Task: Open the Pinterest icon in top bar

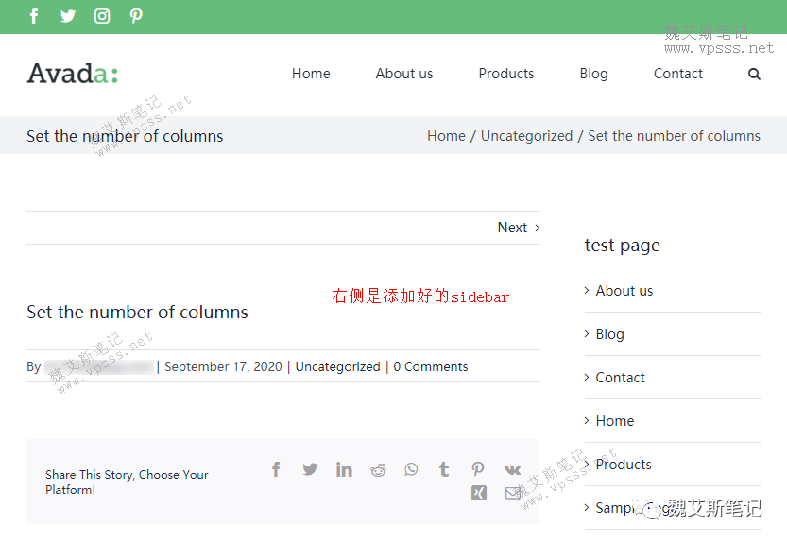Action: [x=136, y=16]
